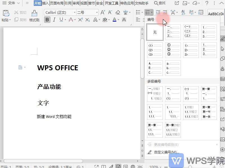
Task: Switch to the 章节 tab
Action: pos(92,3)
